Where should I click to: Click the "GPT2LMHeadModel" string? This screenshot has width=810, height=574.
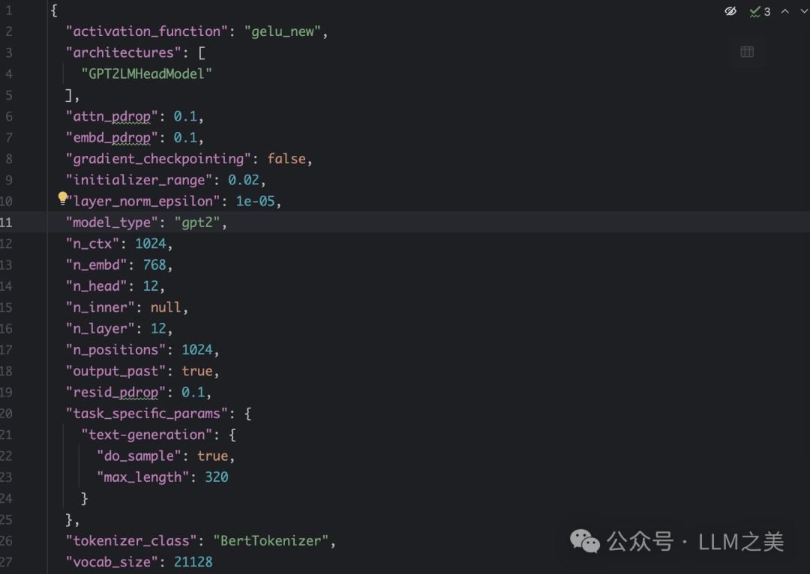147,74
